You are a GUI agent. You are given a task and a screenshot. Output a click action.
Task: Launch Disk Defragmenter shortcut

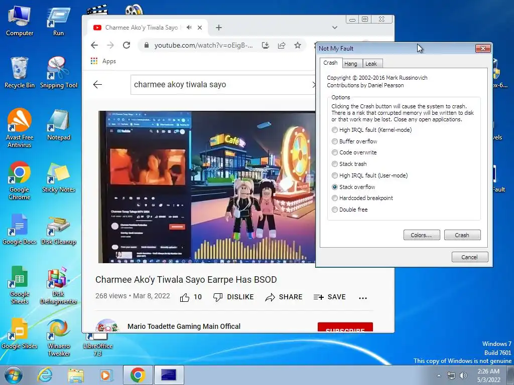(58, 285)
